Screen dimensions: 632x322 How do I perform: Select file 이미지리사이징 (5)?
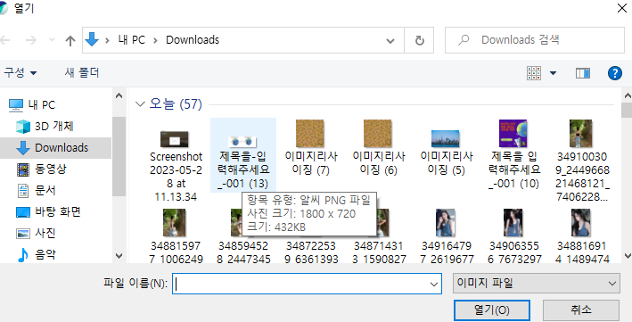446,153
